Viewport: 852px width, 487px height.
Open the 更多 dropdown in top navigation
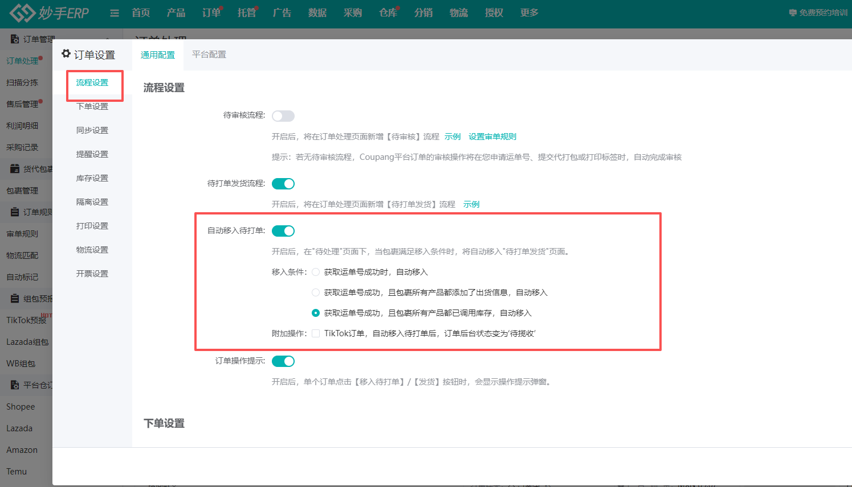528,13
